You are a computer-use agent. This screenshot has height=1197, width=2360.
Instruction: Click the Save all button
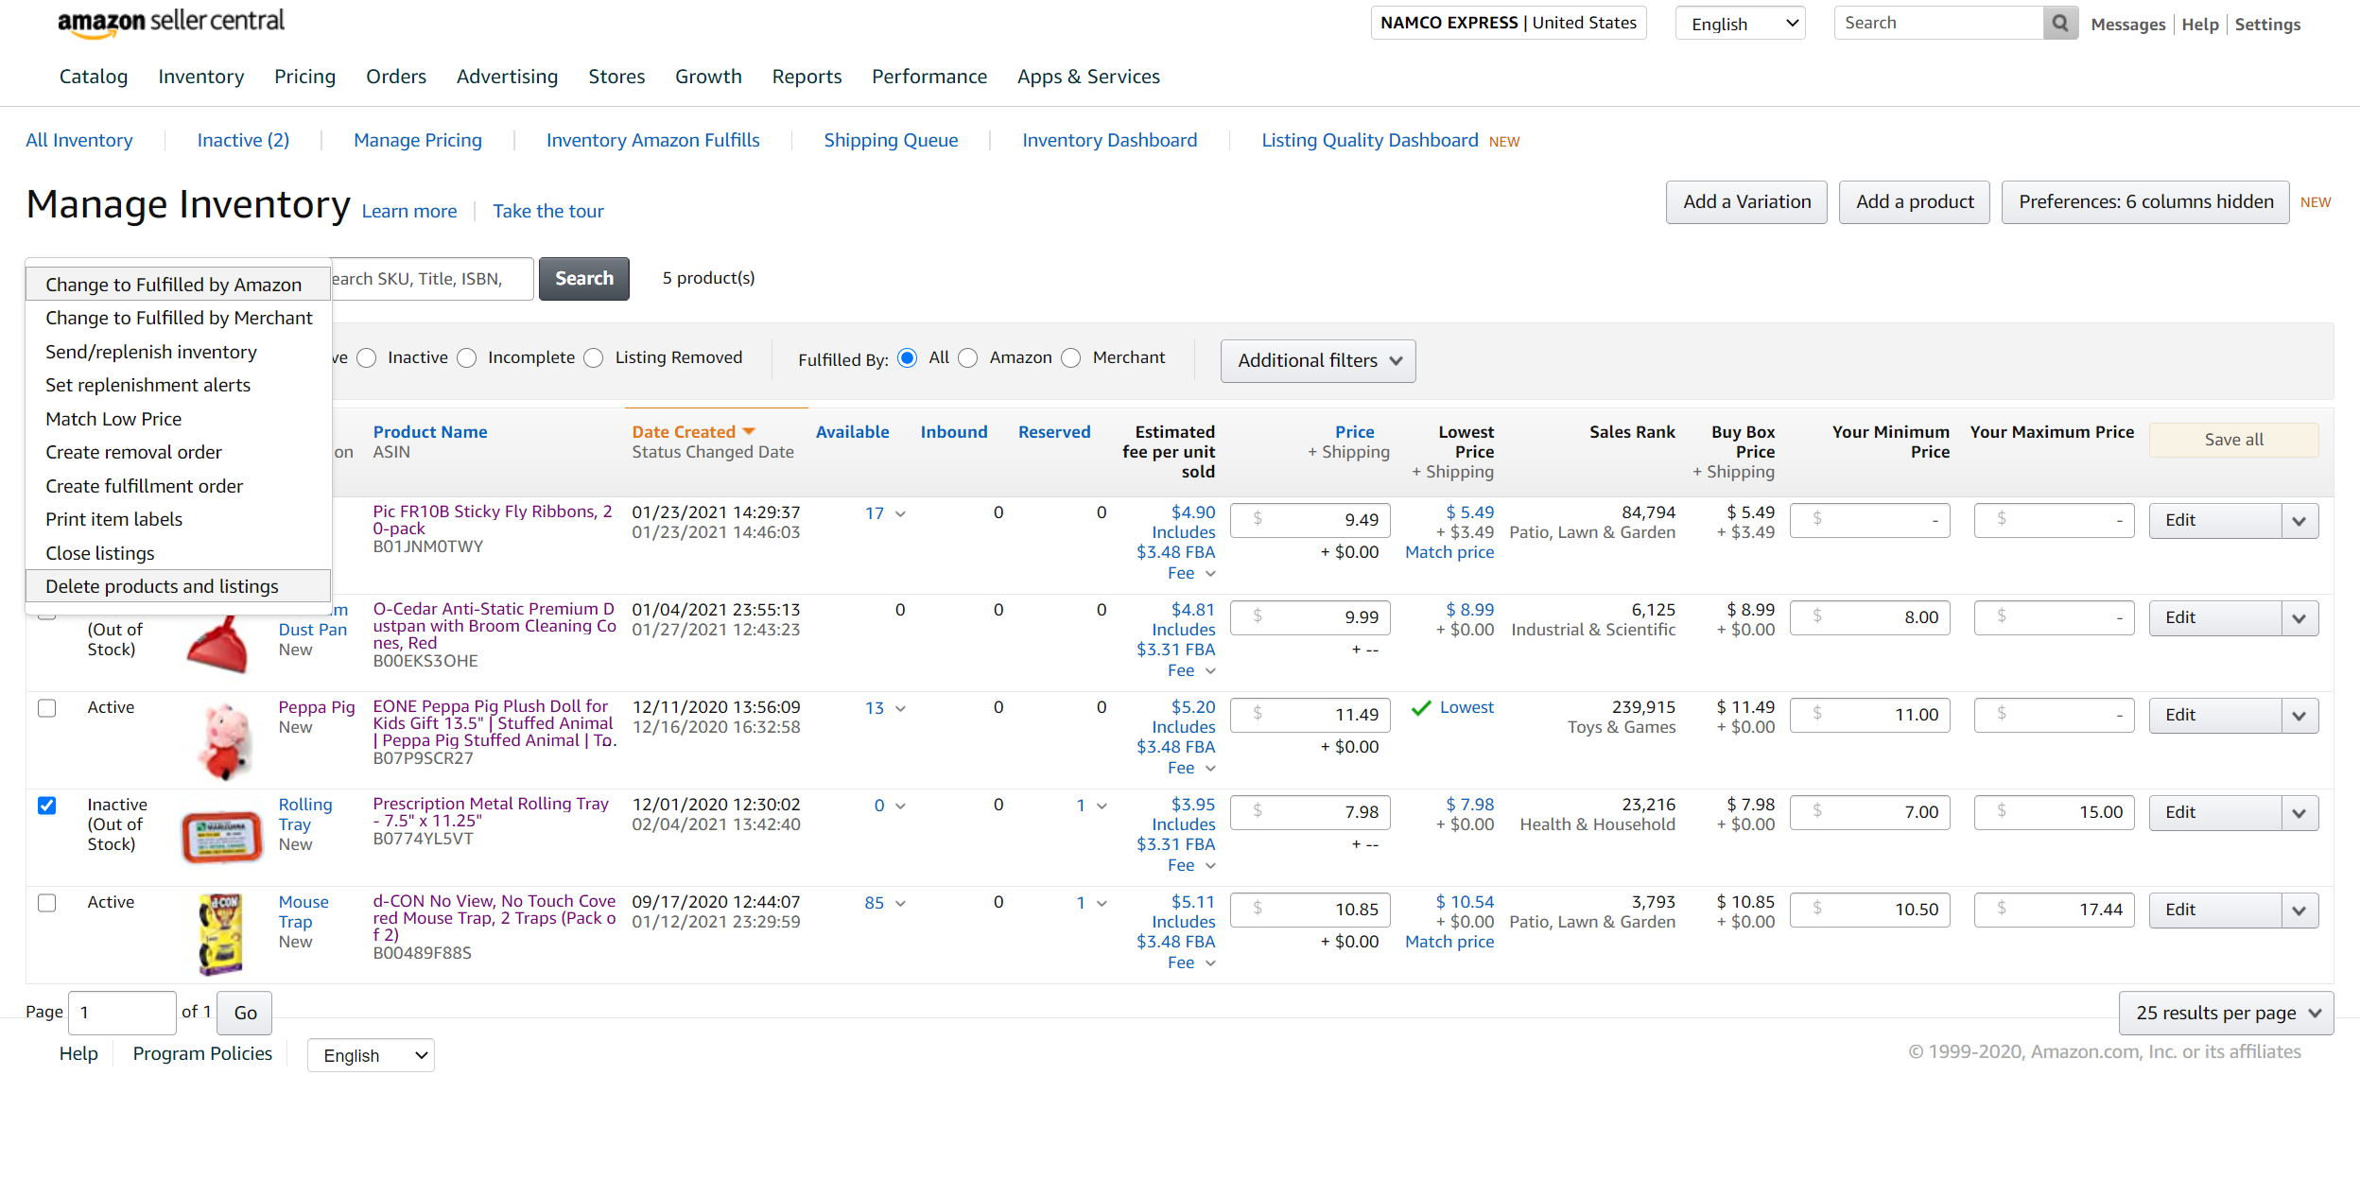tap(2233, 440)
